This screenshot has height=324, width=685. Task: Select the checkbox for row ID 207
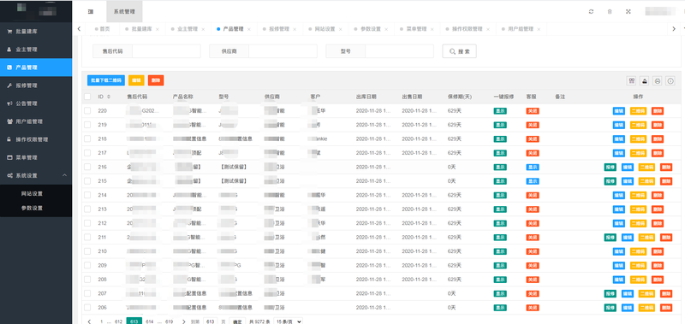pos(87,293)
